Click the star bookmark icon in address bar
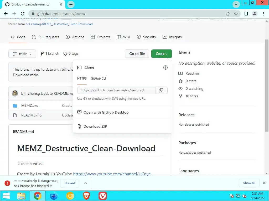 (x=236, y=14)
